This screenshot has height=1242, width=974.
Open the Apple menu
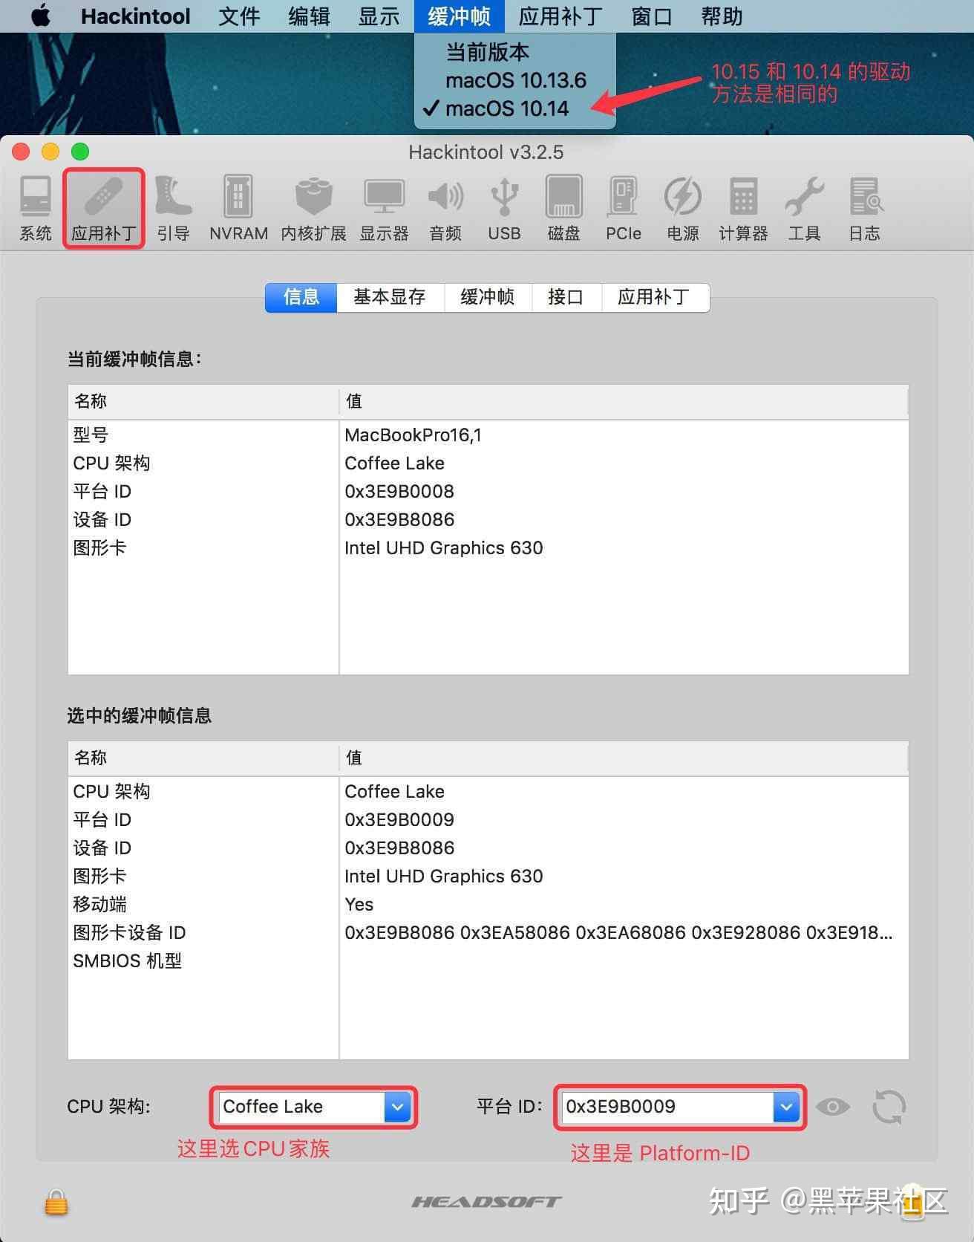(42, 16)
